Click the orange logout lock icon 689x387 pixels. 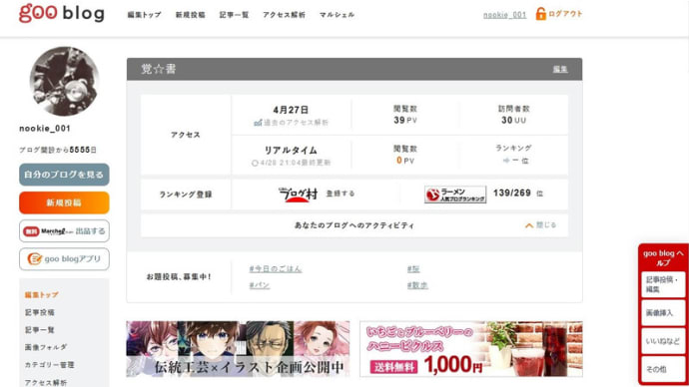point(540,14)
